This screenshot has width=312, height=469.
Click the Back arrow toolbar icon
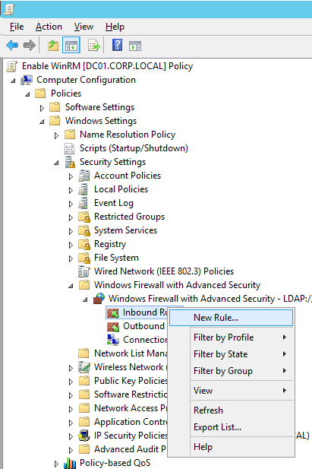tap(12, 46)
